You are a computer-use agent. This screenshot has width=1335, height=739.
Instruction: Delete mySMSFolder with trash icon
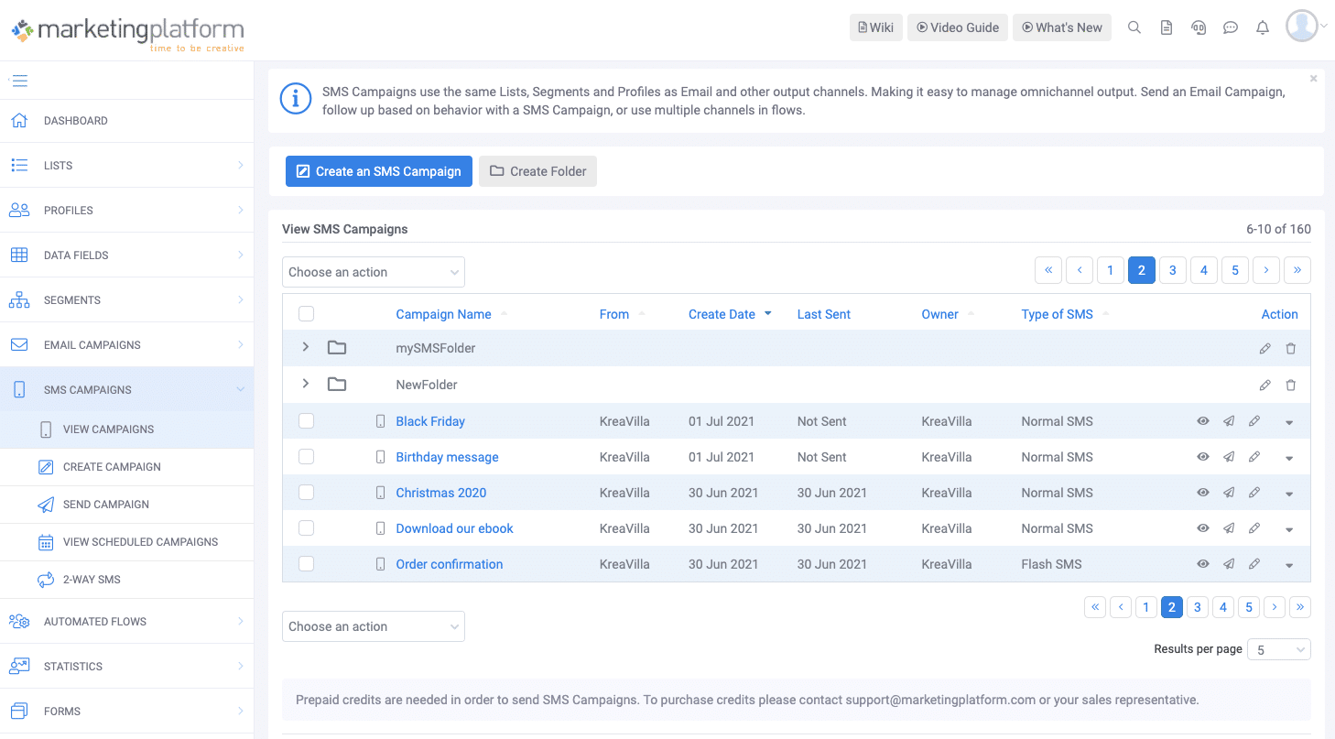[1290, 348]
